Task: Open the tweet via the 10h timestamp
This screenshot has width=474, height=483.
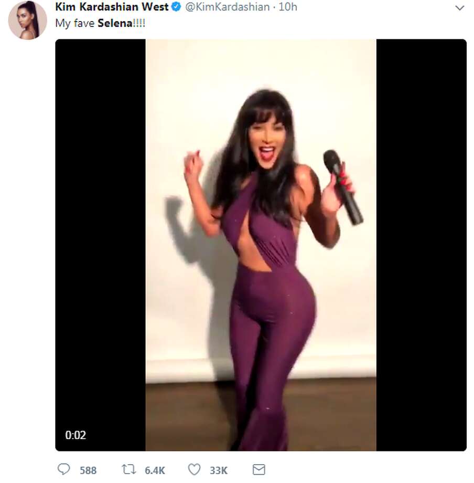Action: pyautogui.click(x=288, y=7)
